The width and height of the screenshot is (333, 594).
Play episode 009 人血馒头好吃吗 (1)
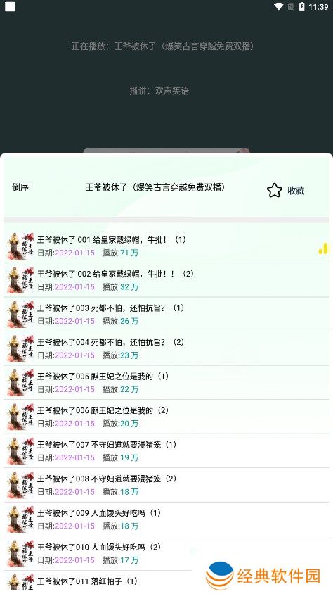click(x=166, y=519)
